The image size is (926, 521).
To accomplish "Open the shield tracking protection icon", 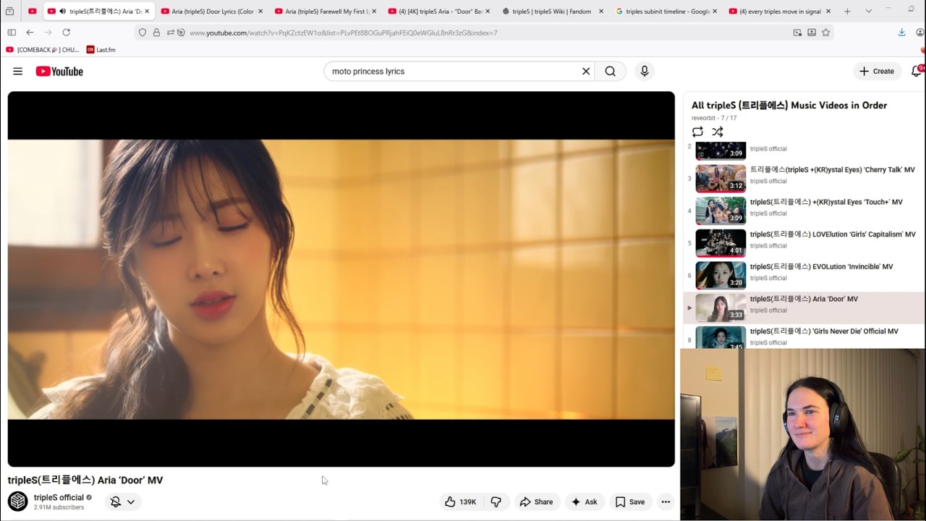I will coord(143,33).
